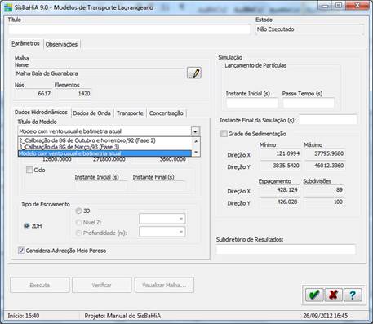Click Subdiretório de Resultados input field

pos(286,249)
